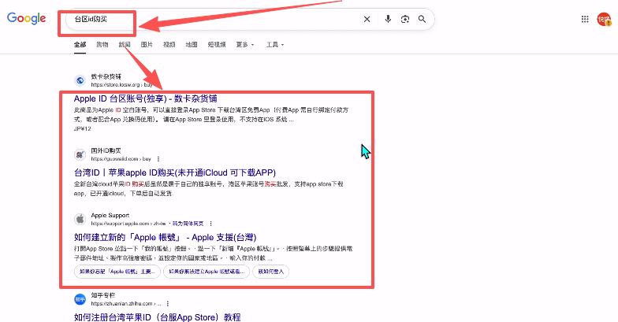Switch to the 新闻 tab
Screen dimensions: 618x322
(x=125, y=44)
